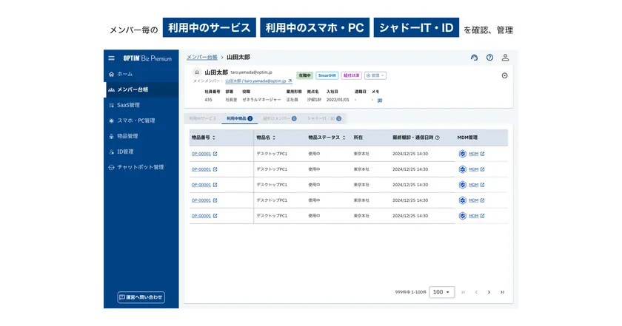Open the first OP-00001 item link

pos(201,154)
